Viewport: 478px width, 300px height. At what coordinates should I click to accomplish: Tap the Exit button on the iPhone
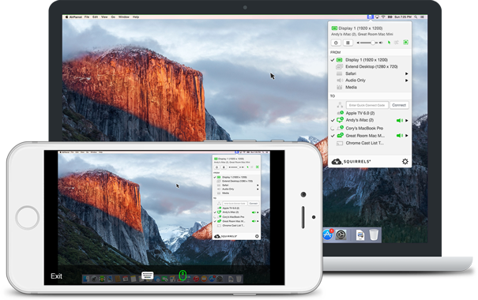tap(56, 276)
